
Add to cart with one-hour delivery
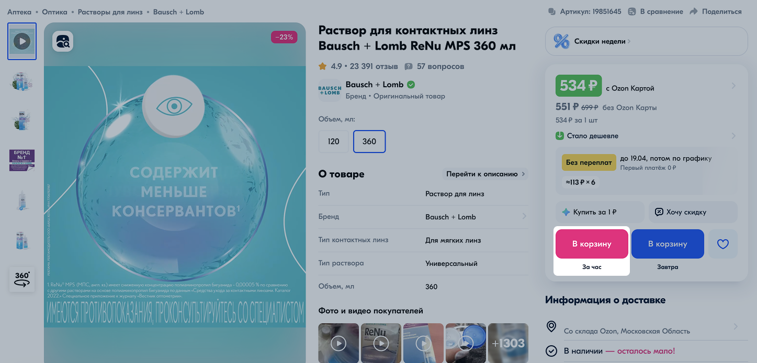coord(592,244)
